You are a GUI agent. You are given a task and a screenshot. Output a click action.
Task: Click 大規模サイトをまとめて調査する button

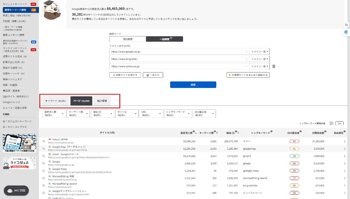point(248,75)
